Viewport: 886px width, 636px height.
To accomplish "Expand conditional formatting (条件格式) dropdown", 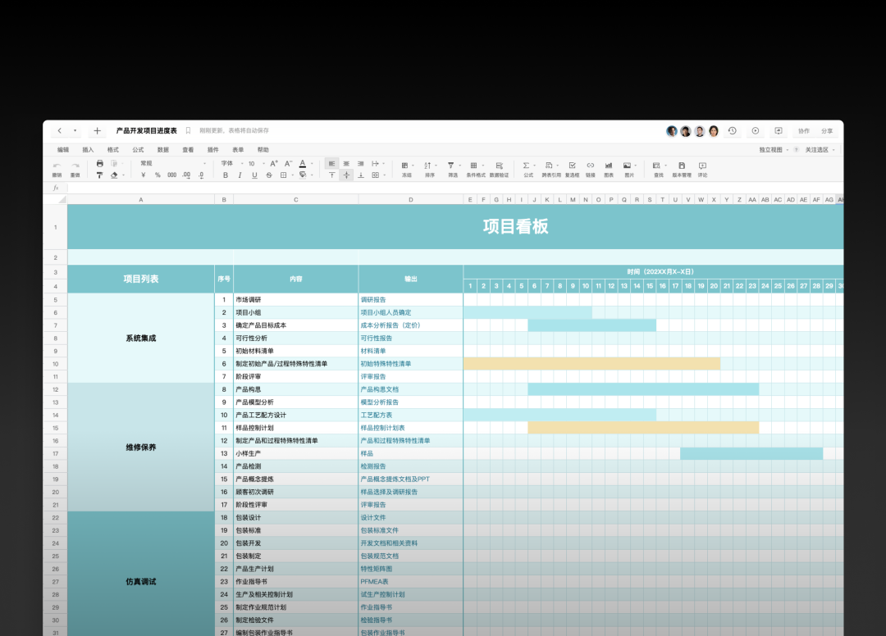I will (x=483, y=166).
